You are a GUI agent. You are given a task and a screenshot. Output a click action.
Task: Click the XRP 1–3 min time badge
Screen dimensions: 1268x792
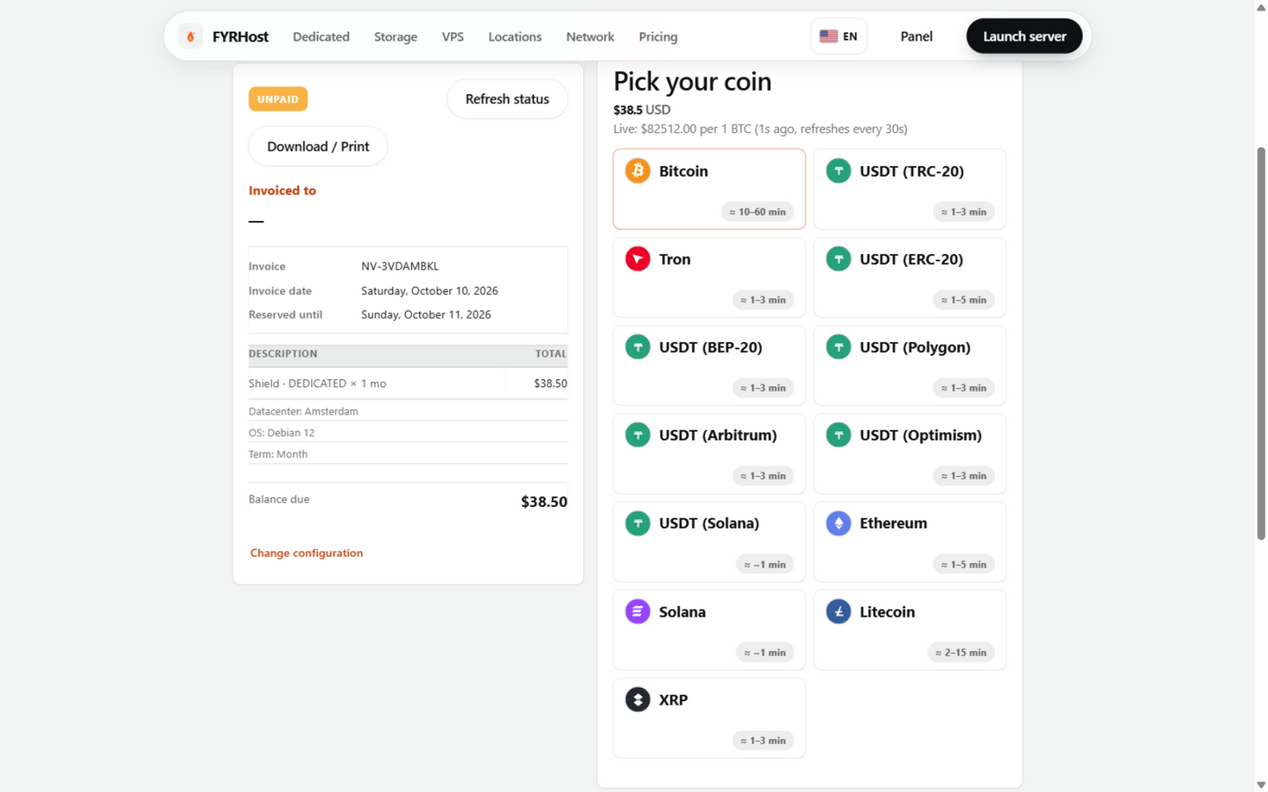point(763,740)
